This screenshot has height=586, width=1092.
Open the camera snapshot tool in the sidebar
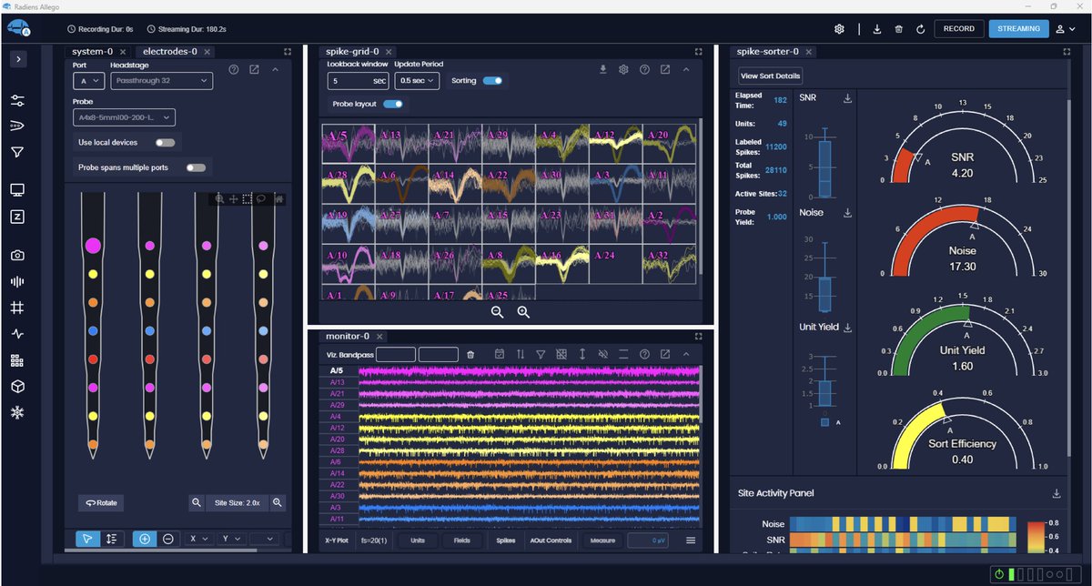tap(18, 255)
